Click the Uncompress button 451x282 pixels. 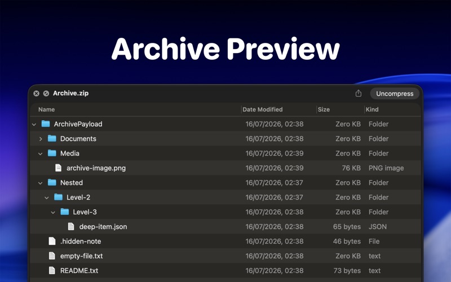click(394, 94)
